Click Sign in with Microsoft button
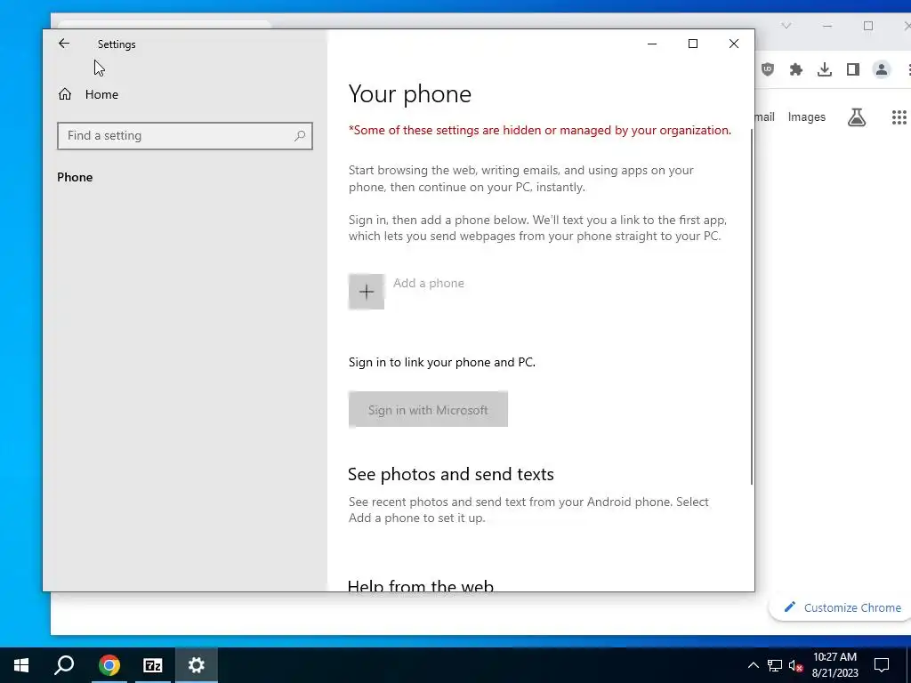 (x=428, y=409)
